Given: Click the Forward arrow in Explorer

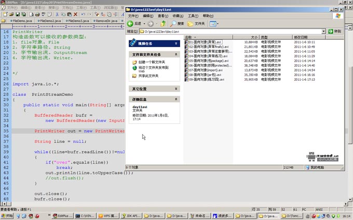Looking at the screenshot, I should 151,24.
